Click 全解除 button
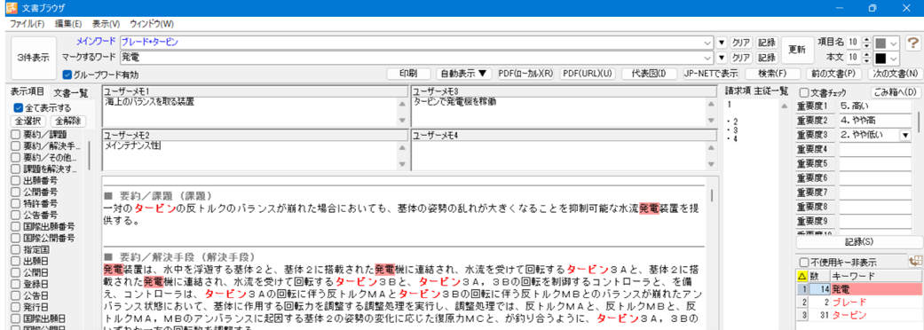 pyautogui.click(x=68, y=122)
